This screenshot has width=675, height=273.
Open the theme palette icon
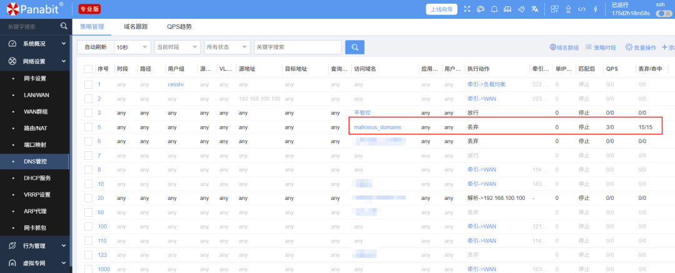pos(481,9)
